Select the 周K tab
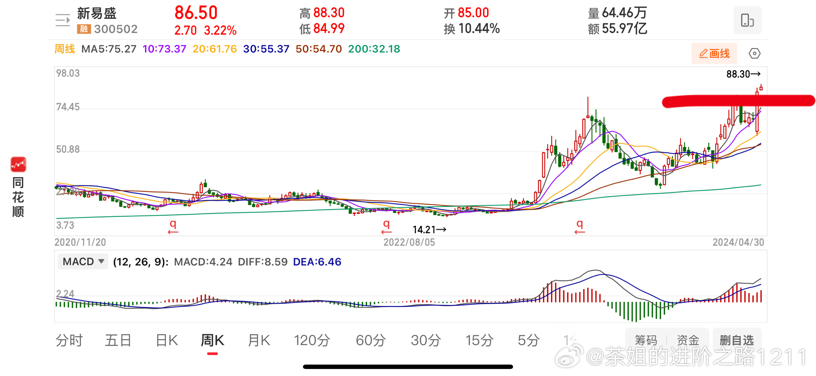Image resolution: width=816 pixels, height=376 pixels. [x=212, y=340]
